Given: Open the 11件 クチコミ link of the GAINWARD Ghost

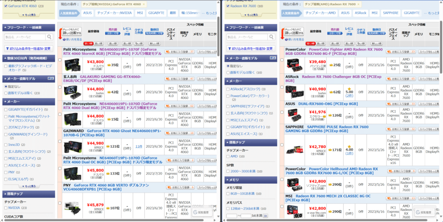Looking at the screenshot, I should [139, 146].
